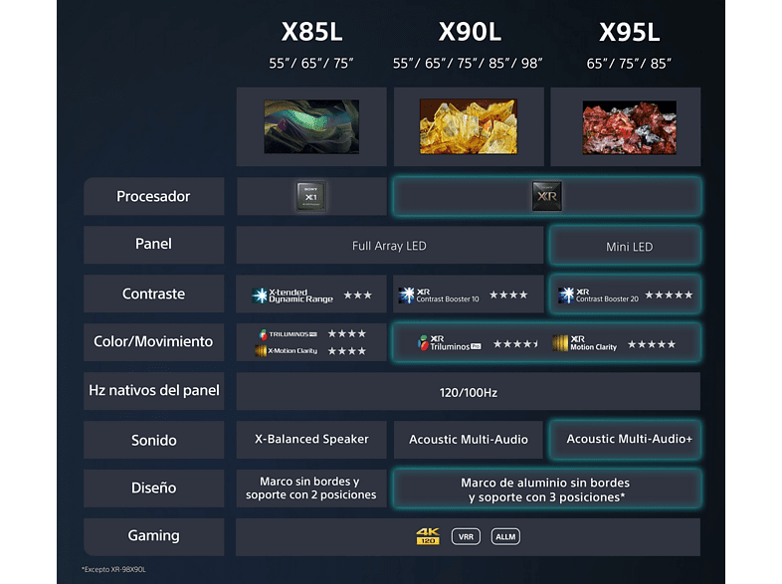Image resolution: width=782 pixels, height=584 pixels.
Task: Click the Acoustic Multi-Audio+ cell
Action: pyautogui.click(x=626, y=440)
